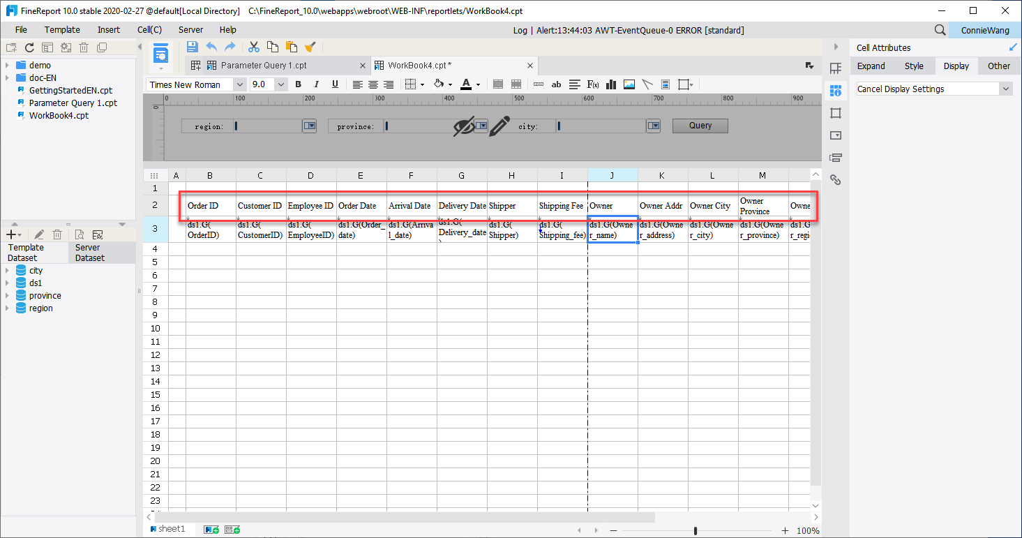The image size is (1022, 538).
Task: Activate the format painter brush
Action: 310,47
